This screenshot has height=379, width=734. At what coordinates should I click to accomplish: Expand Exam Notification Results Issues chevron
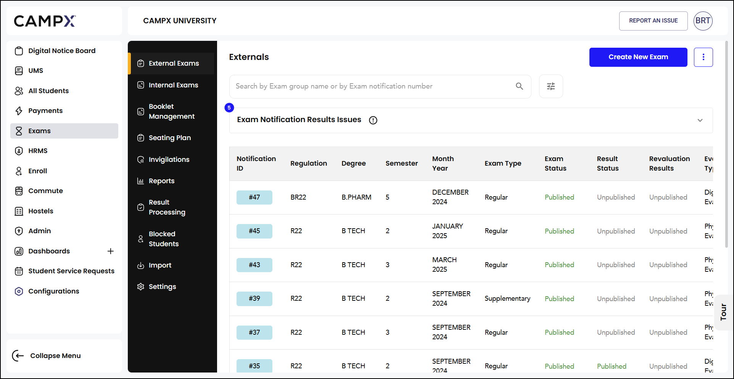[700, 120]
